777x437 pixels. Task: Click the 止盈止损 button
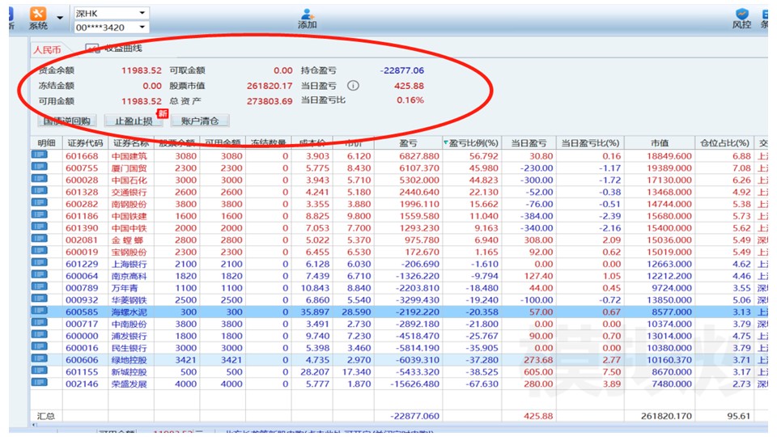tap(134, 121)
